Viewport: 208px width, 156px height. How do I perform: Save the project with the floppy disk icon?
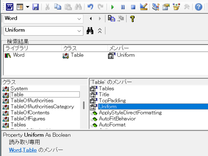coord(36,7)
